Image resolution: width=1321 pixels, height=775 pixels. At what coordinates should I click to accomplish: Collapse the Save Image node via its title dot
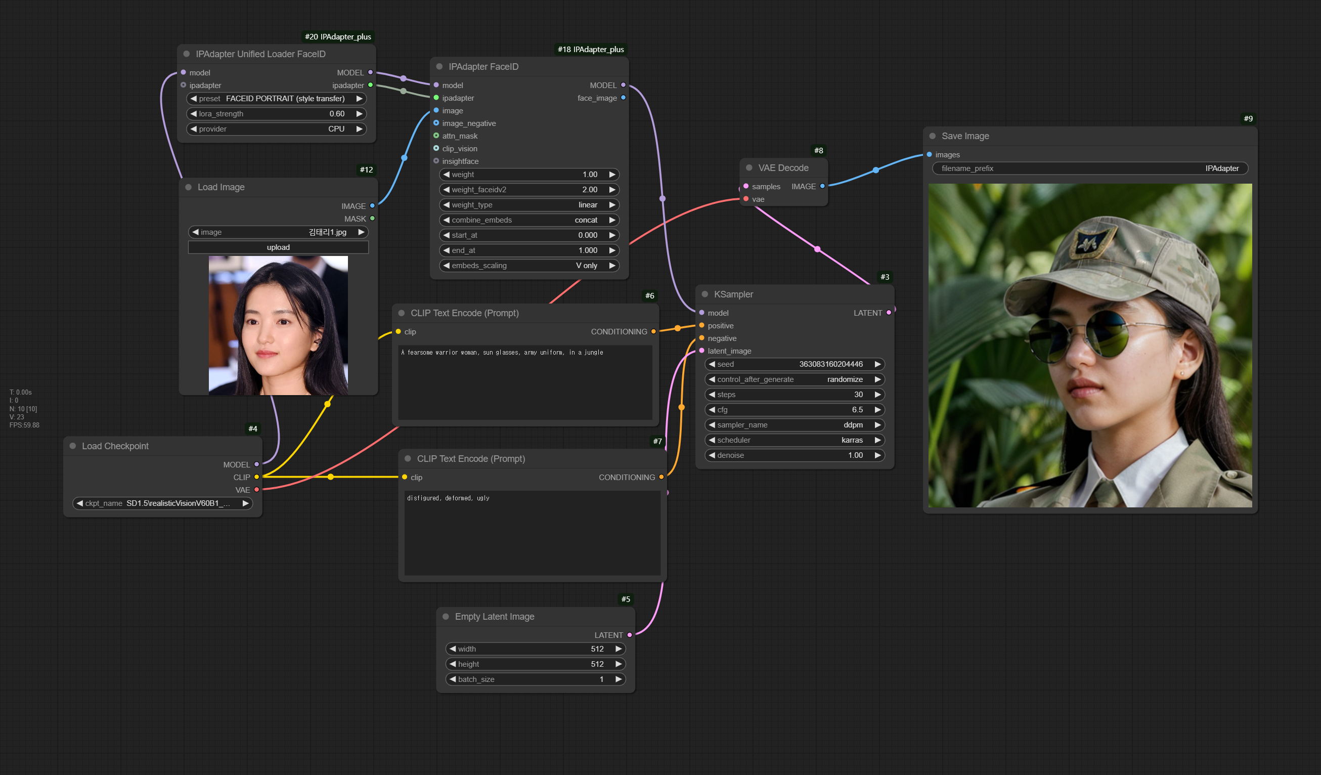pyautogui.click(x=932, y=136)
